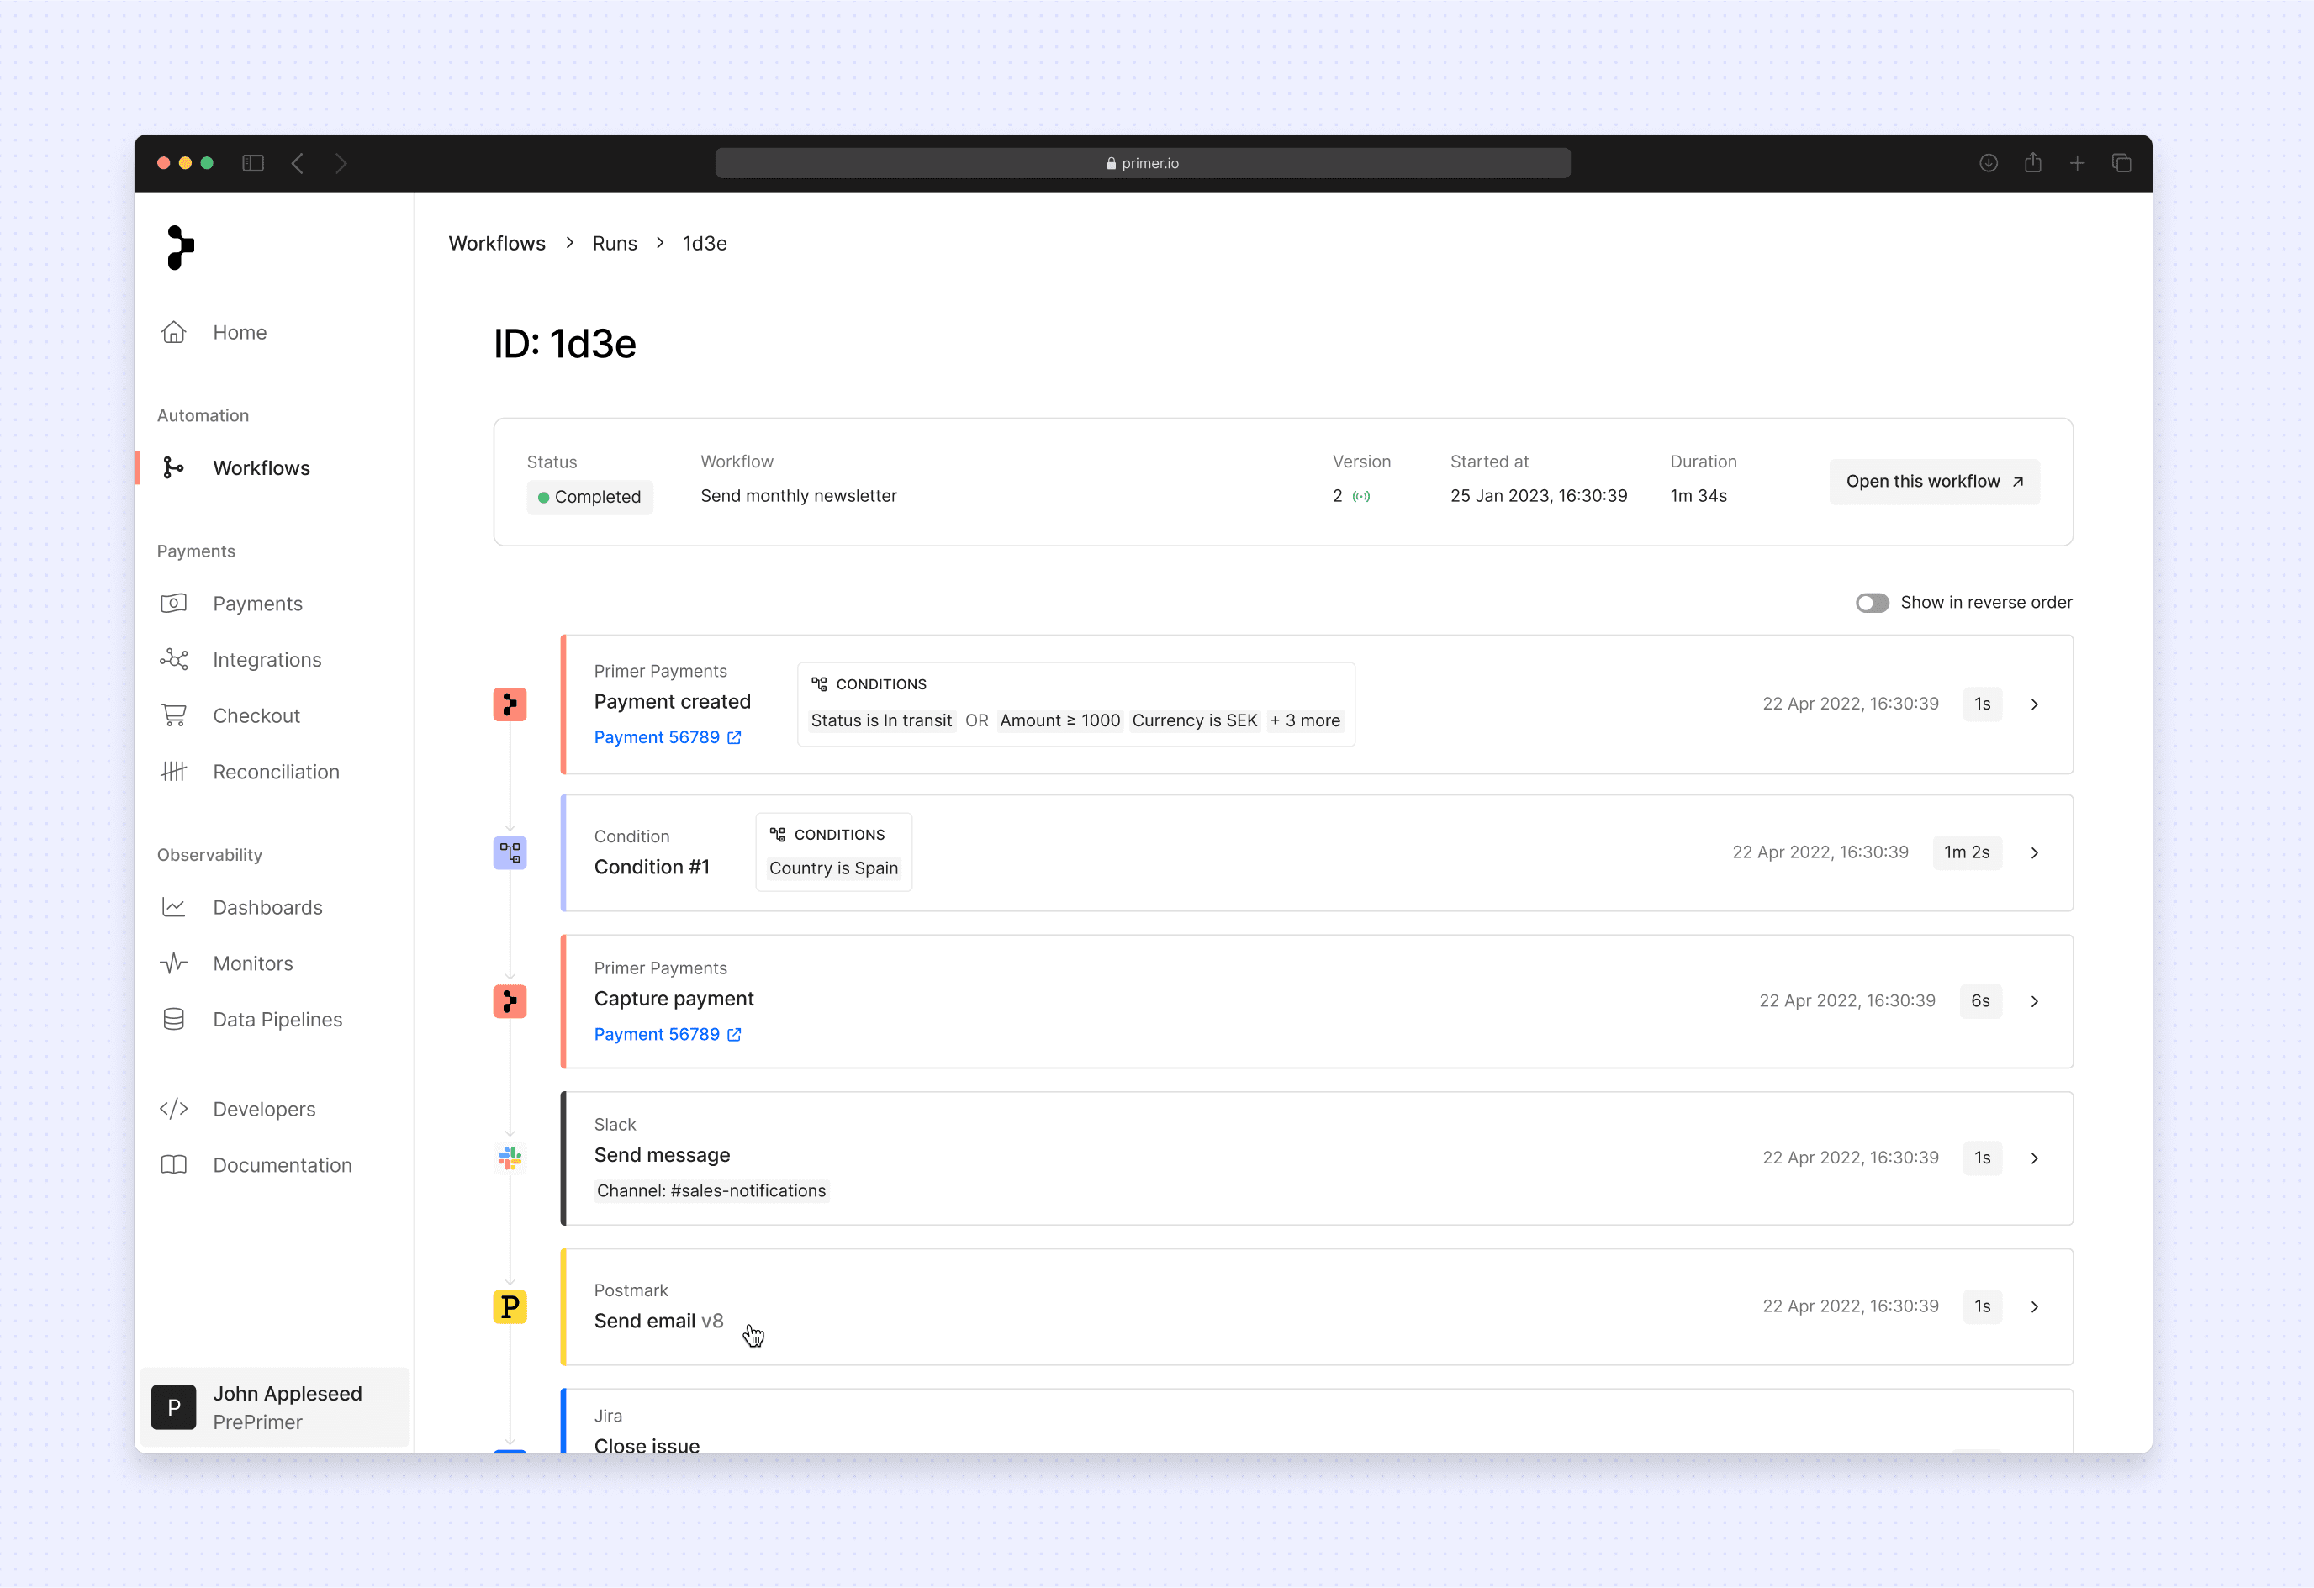The height and width of the screenshot is (1588, 2314).
Task: Click the browser share icon
Action: tap(2033, 162)
